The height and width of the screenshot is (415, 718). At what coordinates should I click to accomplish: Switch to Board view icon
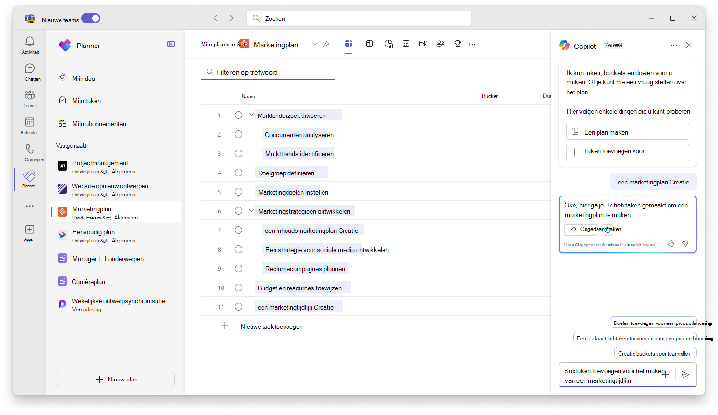pos(370,44)
